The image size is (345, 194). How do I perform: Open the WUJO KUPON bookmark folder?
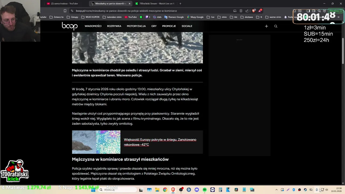[x=91, y=17]
